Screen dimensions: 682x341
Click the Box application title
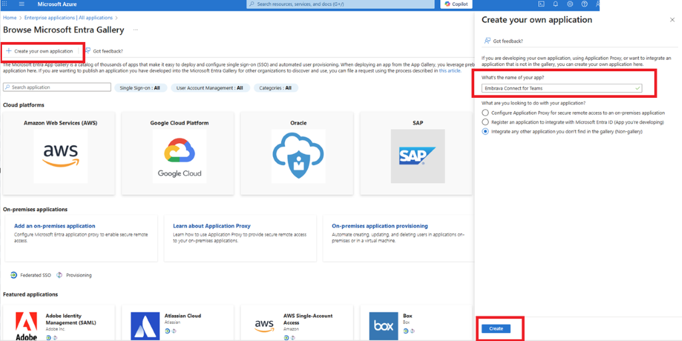pyautogui.click(x=408, y=316)
